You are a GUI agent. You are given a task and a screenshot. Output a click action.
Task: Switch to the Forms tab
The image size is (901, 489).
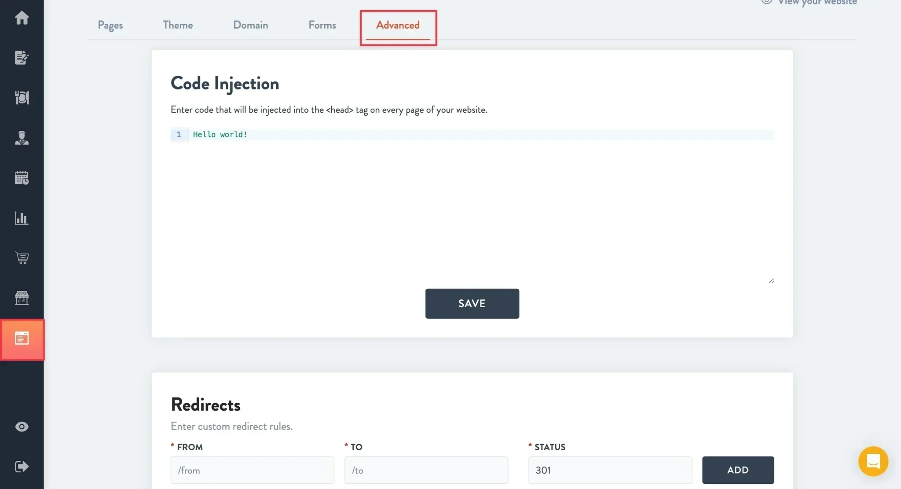tap(322, 25)
